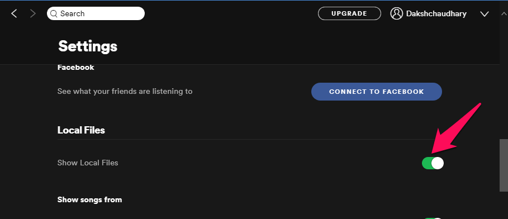Select the Local Files section heading

82,130
